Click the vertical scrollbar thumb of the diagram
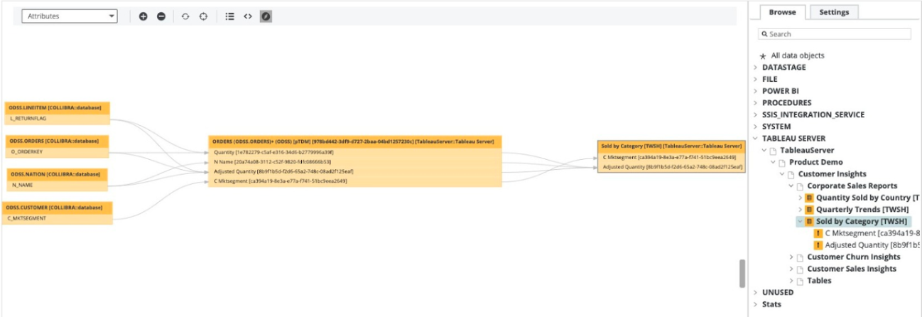922x317 pixels. pyautogui.click(x=742, y=273)
